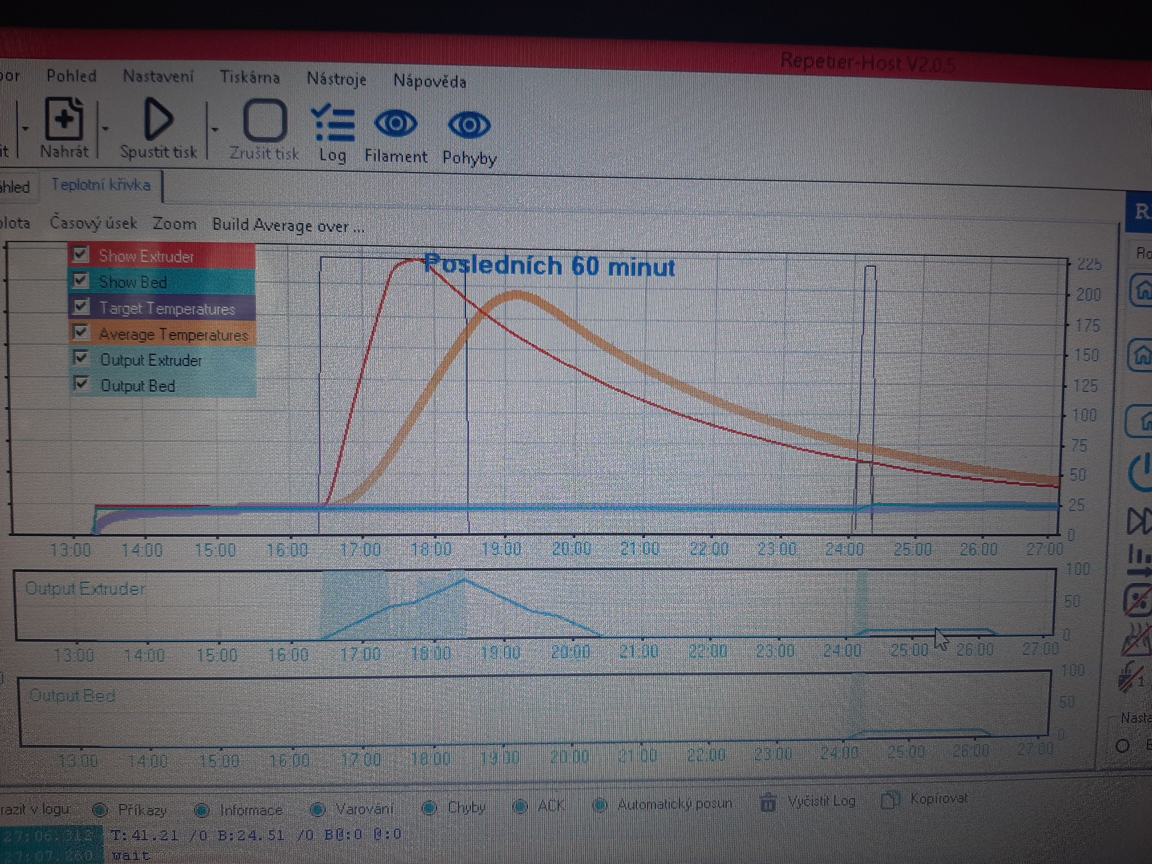
Task: Toggle Average Temperatures checkbox
Action: click(x=80, y=332)
